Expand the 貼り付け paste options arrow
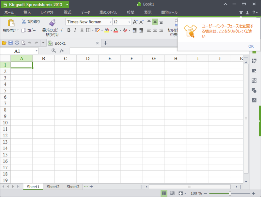The image size is (261, 197). (x=18, y=30)
